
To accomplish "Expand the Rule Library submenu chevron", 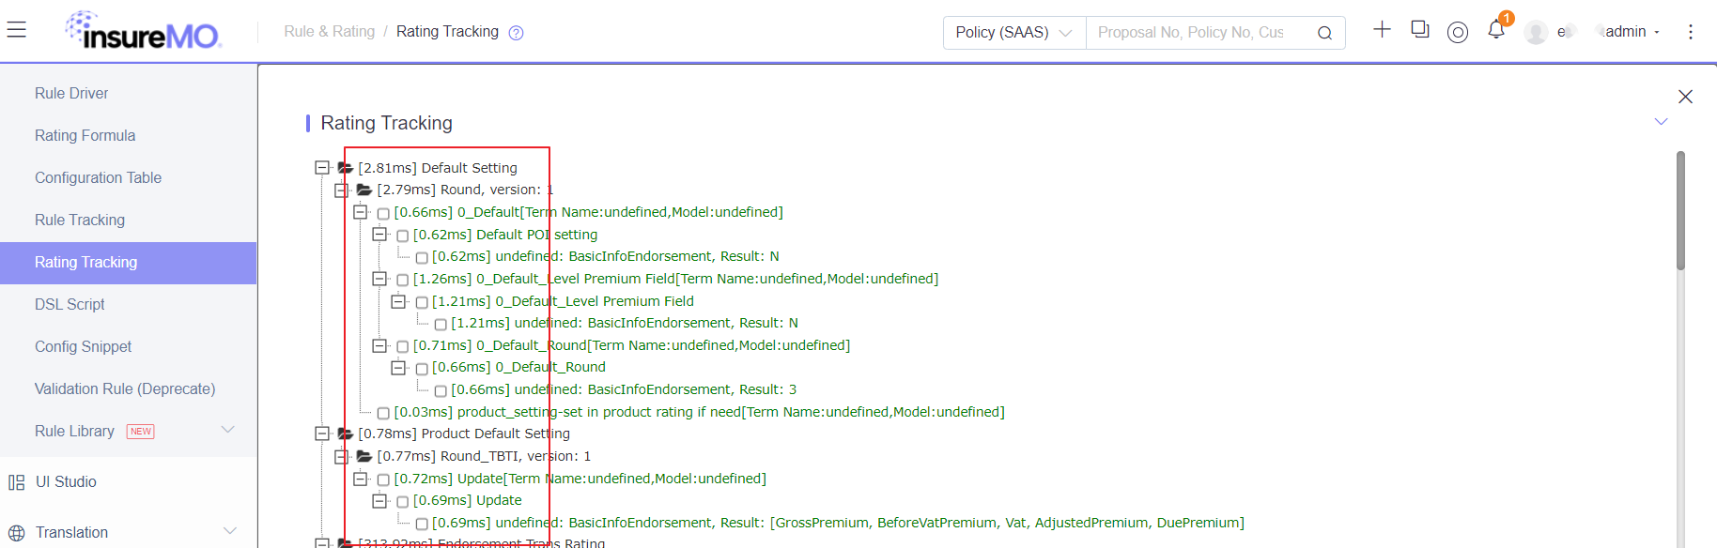I will click(227, 430).
